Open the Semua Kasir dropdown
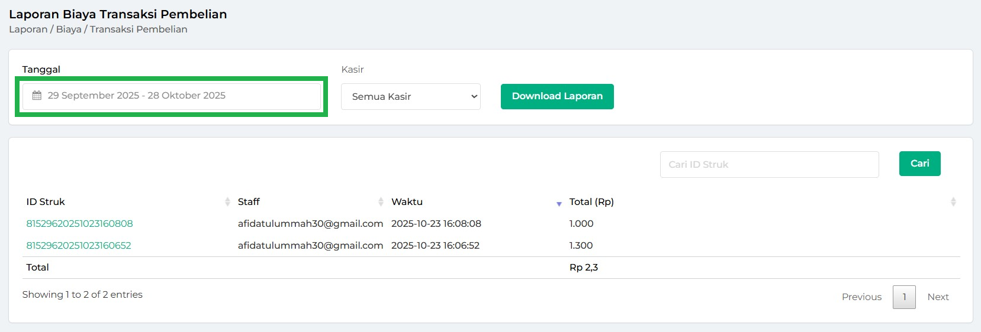Screen dimensions: 981x332 click(410, 96)
